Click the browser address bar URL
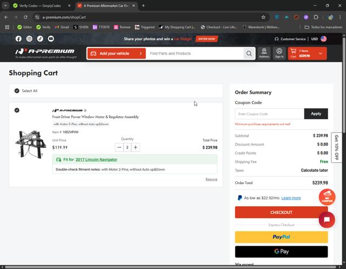The width and height of the screenshot is (346, 269). pyautogui.click(x=64, y=17)
